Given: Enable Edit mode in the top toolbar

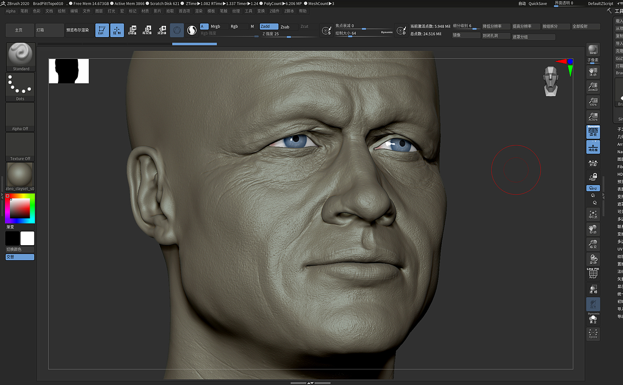Looking at the screenshot, I should click(102, 30).
